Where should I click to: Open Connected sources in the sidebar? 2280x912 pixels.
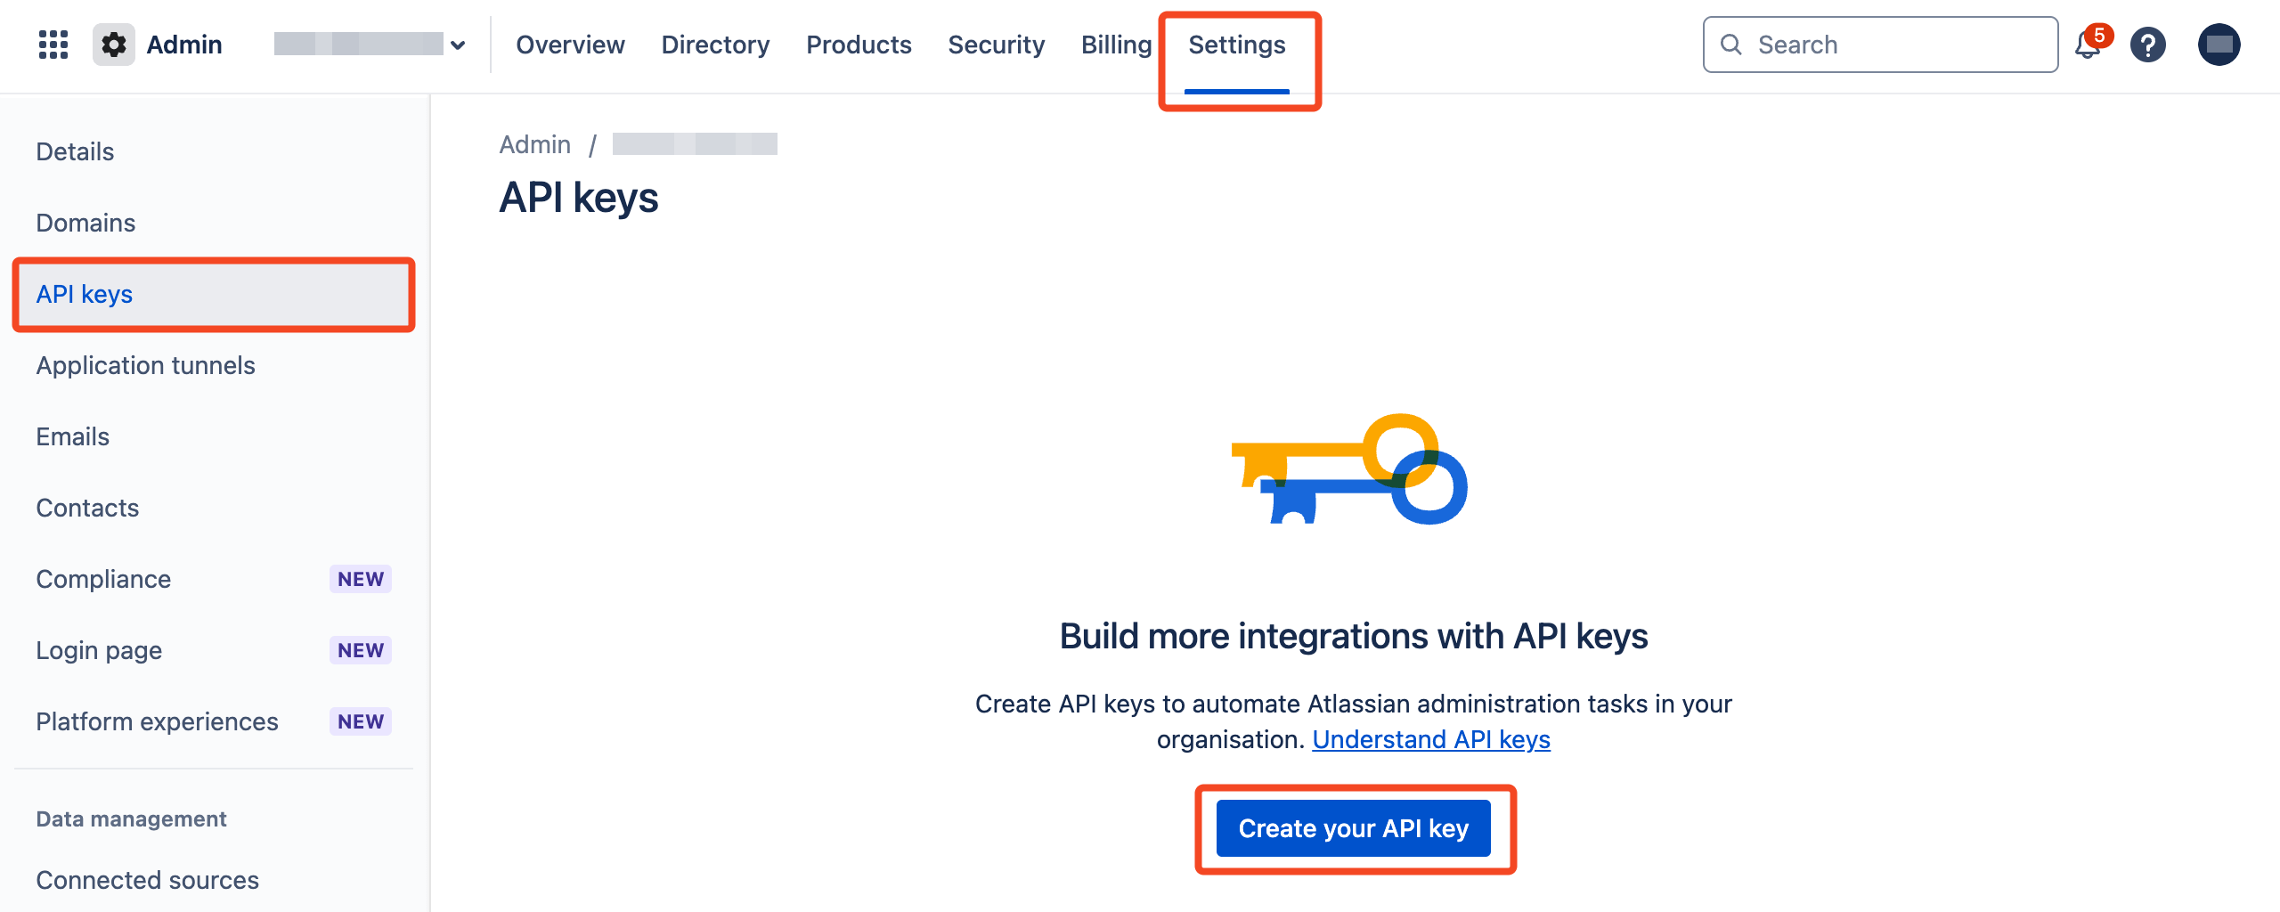click(x=214, y=880)
